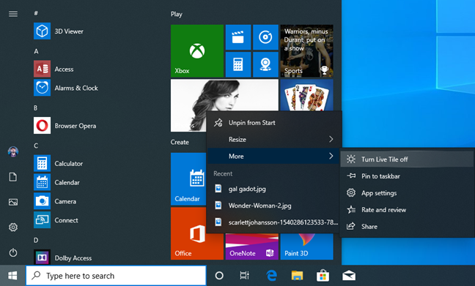Select Pin to taskbar
Viewport: 475px width, 286px height.
coord(407,176)
